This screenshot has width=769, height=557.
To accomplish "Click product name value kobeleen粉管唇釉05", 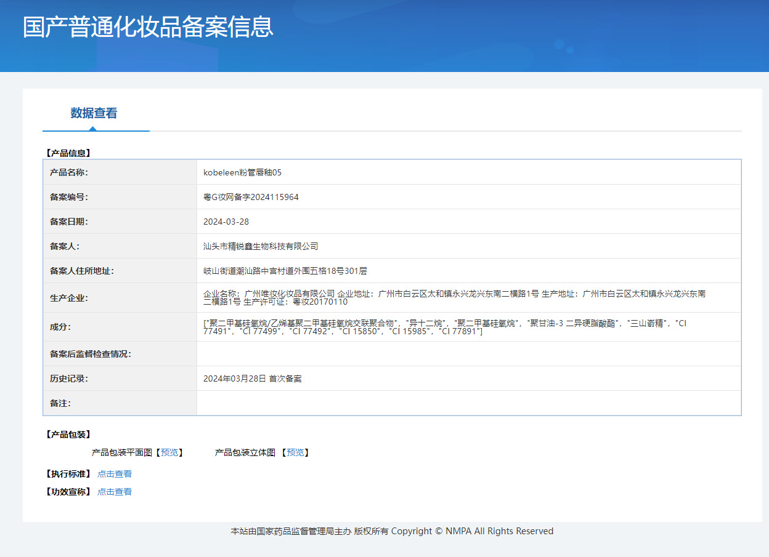I will tap(242, 172).
